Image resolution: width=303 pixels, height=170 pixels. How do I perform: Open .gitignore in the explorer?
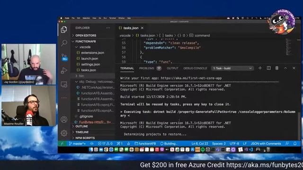86,117
